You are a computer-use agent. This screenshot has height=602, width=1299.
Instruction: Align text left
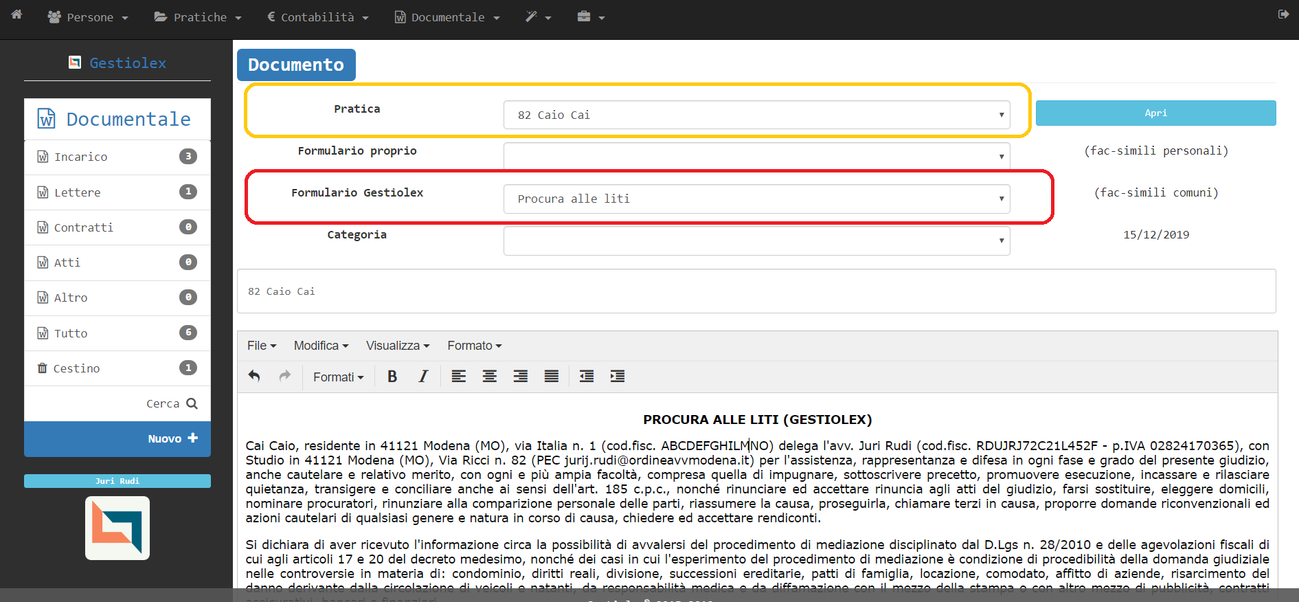[459, 376]
